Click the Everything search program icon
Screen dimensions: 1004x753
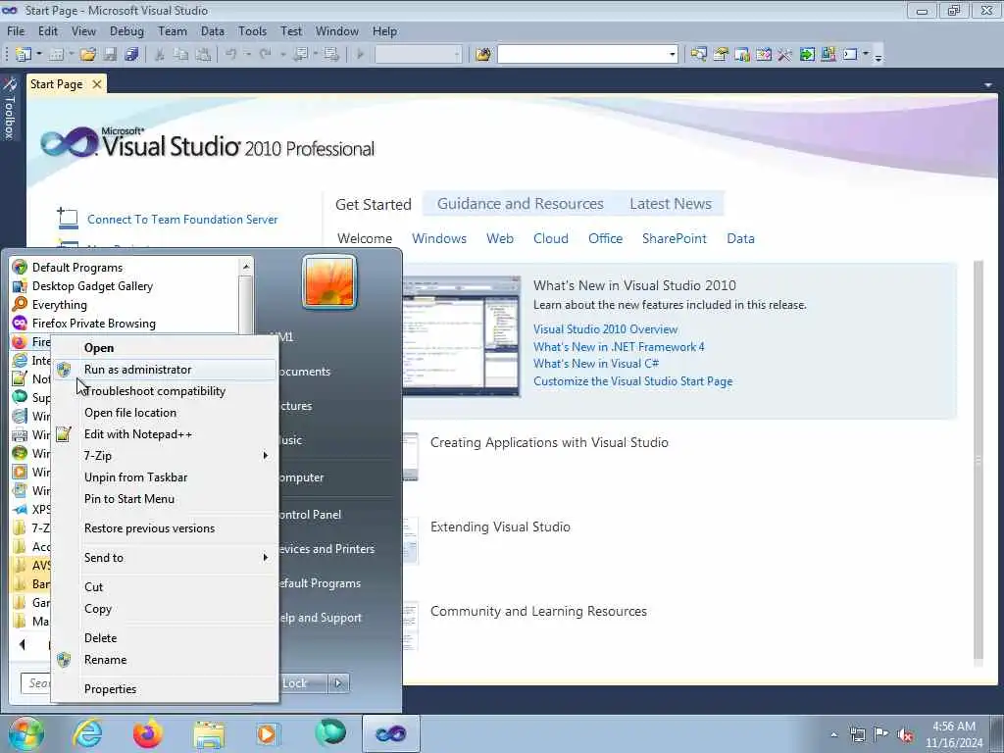click(20, 304)
